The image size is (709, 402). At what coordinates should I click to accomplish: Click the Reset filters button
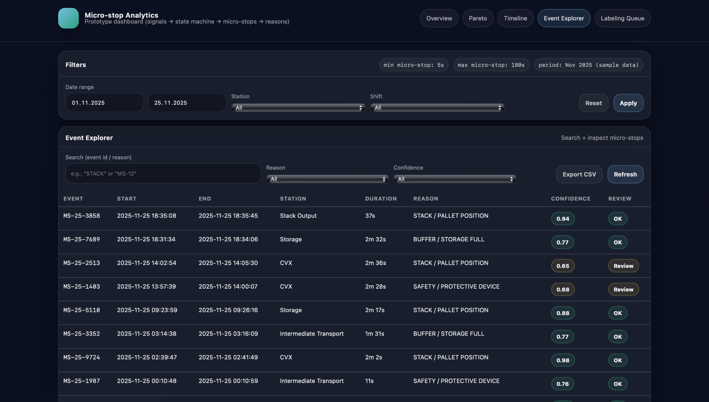pos(593,103)
